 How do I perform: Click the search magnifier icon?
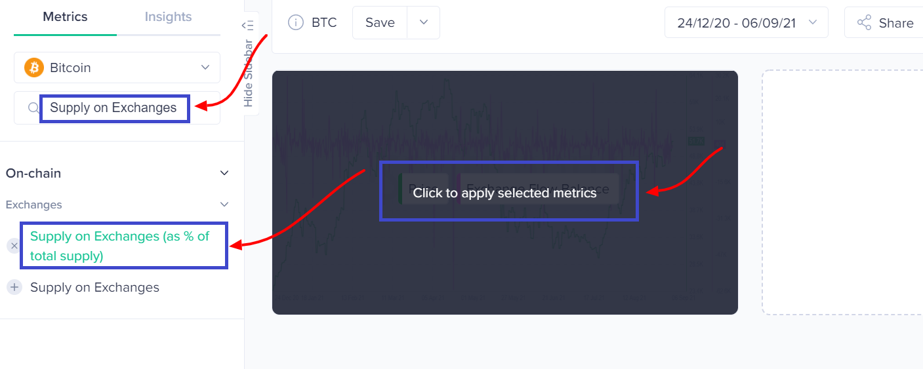pyautogui.click(x=34, y=108)
